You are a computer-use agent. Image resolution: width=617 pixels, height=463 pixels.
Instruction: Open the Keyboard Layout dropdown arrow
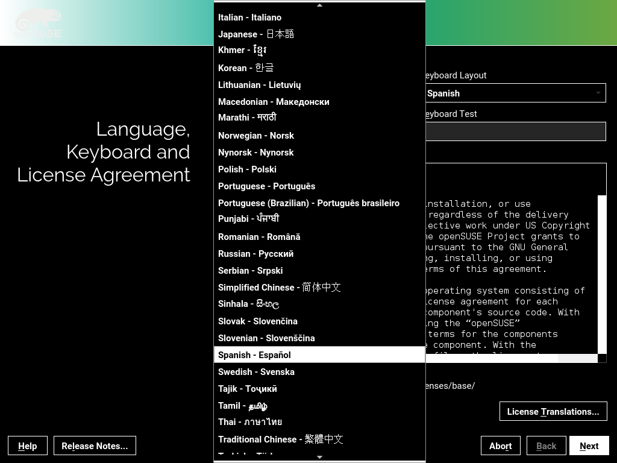[x=598, y=93]
